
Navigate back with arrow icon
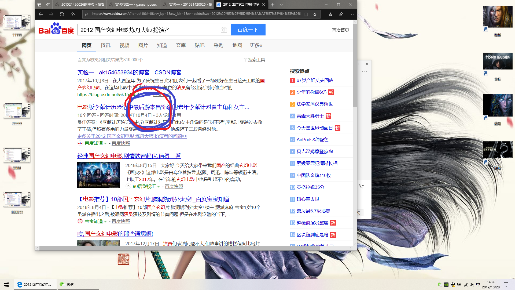41,14
